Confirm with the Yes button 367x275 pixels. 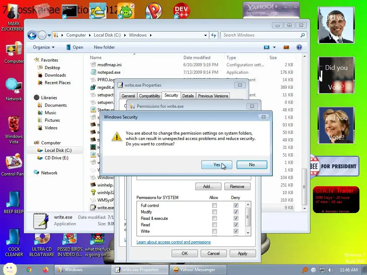point(217,165)
